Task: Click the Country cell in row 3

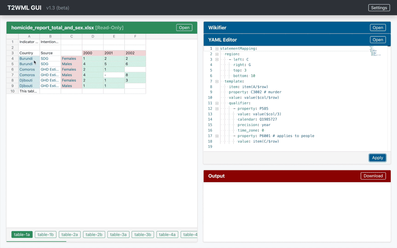Action: pos(29,53)
